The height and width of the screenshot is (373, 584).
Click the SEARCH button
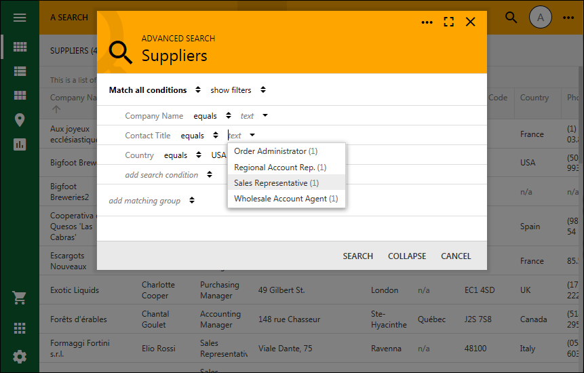(358, 256)
